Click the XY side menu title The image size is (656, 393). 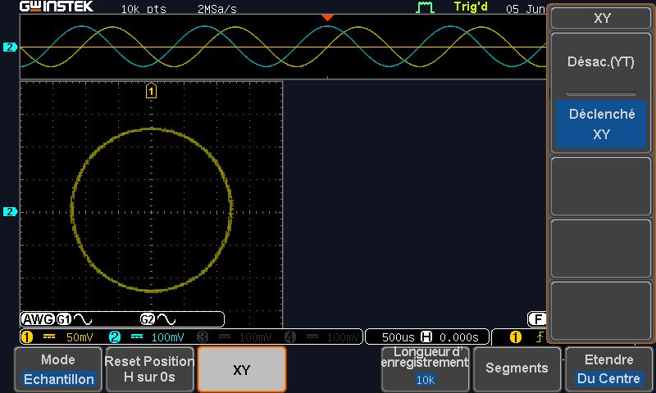pos(602,18)
